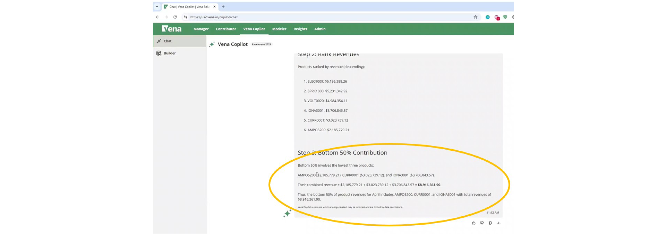This screenshot has width=666, height=235.
Task: Select the Vena Copilot navigation tab
Action: (x=254, y=29)
